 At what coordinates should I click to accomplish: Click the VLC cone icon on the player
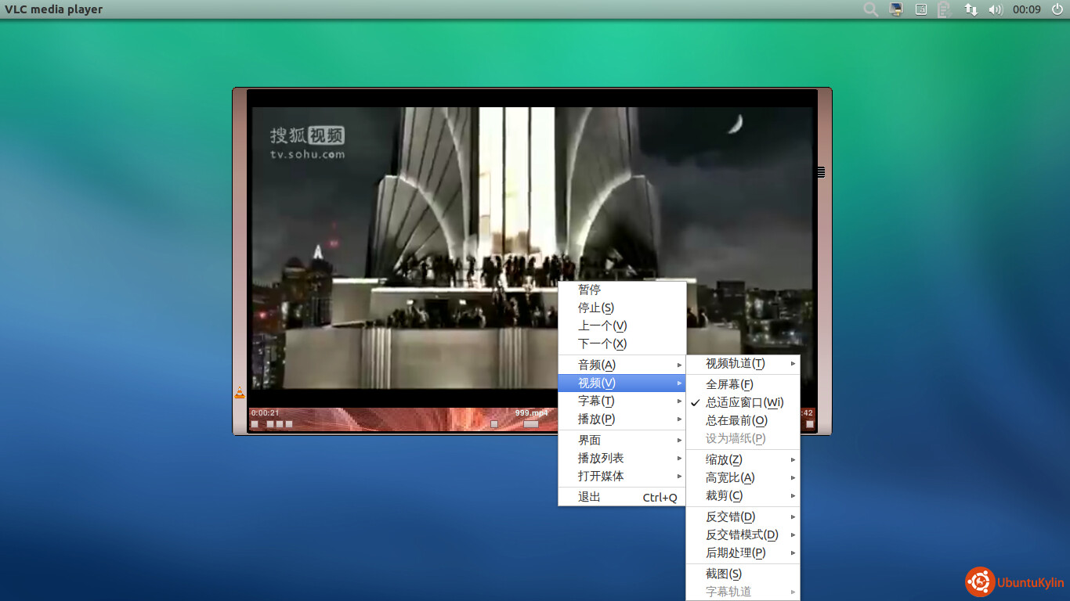click(x=240, y=393)
